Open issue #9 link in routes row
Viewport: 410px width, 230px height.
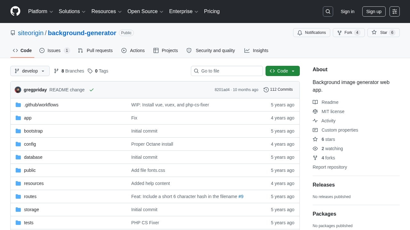(x=241, y=196)
